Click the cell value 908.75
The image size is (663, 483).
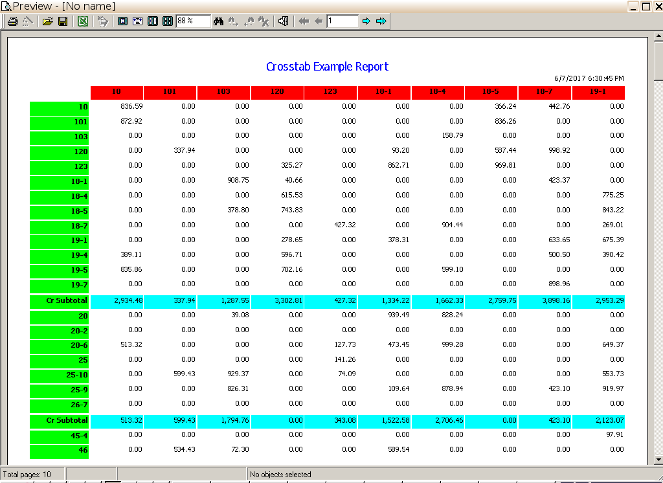click(x=238, y=181)
